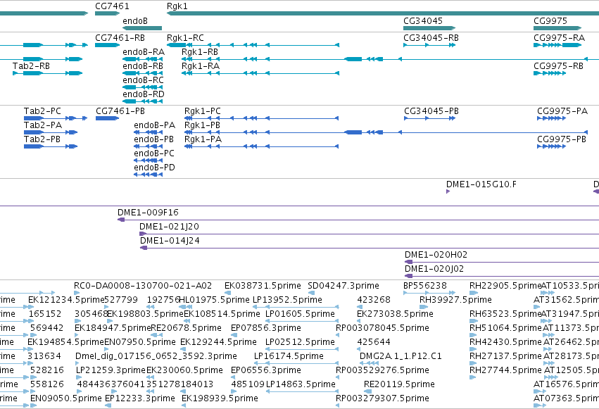Select the Rgk1-RA transcript label
This screenshot has width=599, height=409.
pos(201,66)
